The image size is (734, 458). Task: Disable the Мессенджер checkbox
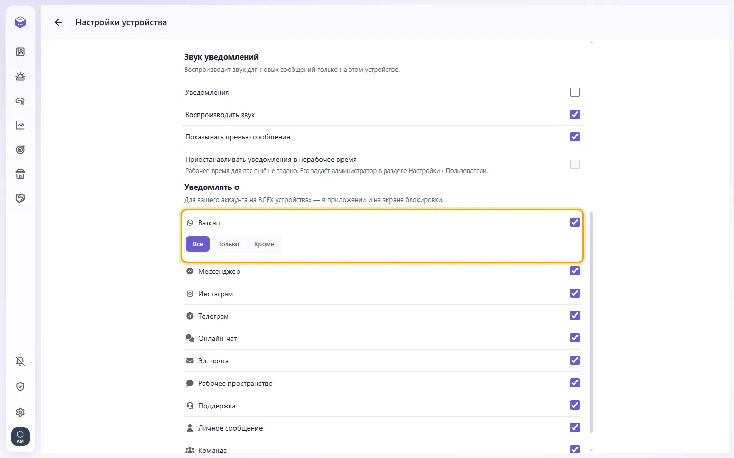pyautogui.click(x=575, y=271)
